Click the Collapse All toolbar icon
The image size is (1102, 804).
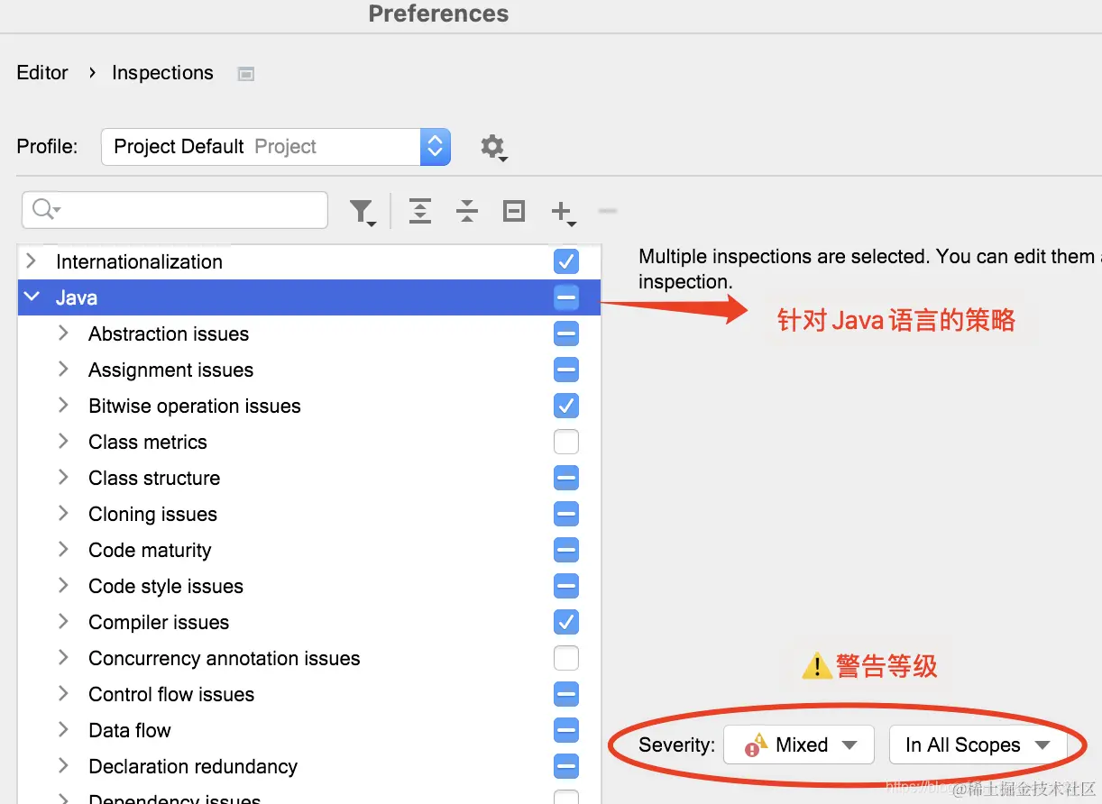(x=467, y=212)
